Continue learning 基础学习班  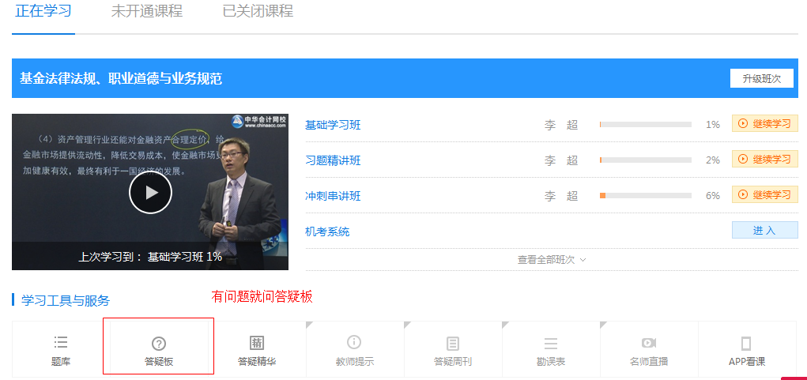click(765, 123)
